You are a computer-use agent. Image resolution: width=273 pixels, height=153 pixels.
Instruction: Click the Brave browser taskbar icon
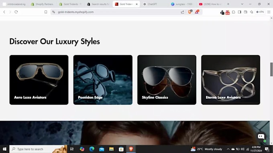pyautogui.click(x=131, y=149)
